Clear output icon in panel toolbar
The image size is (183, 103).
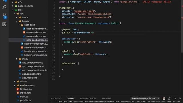pyautogui.click(x=164, y=98)
